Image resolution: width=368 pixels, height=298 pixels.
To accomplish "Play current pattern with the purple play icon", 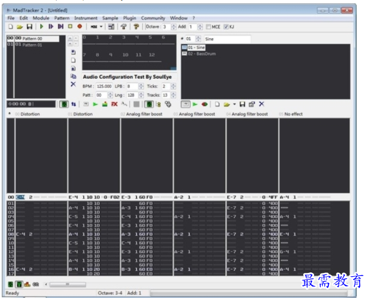I will click(x=51, y=27).
